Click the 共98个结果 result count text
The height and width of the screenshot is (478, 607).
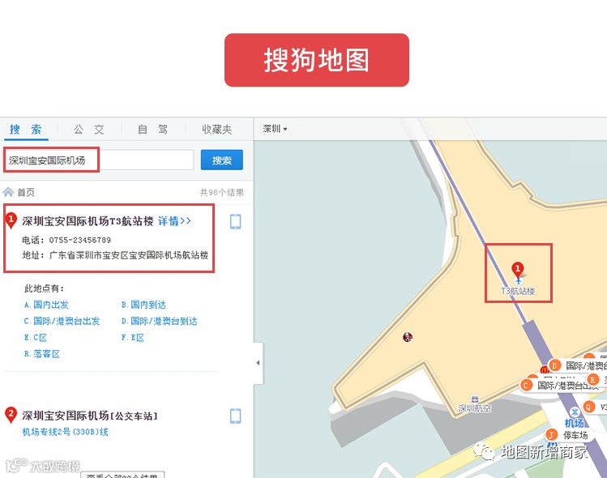[x=222, y=192]
